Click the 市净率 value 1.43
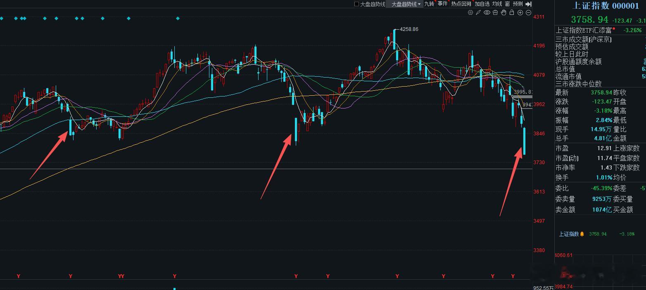Viewport: 646px width, 290px height. (x=606, y=167)
